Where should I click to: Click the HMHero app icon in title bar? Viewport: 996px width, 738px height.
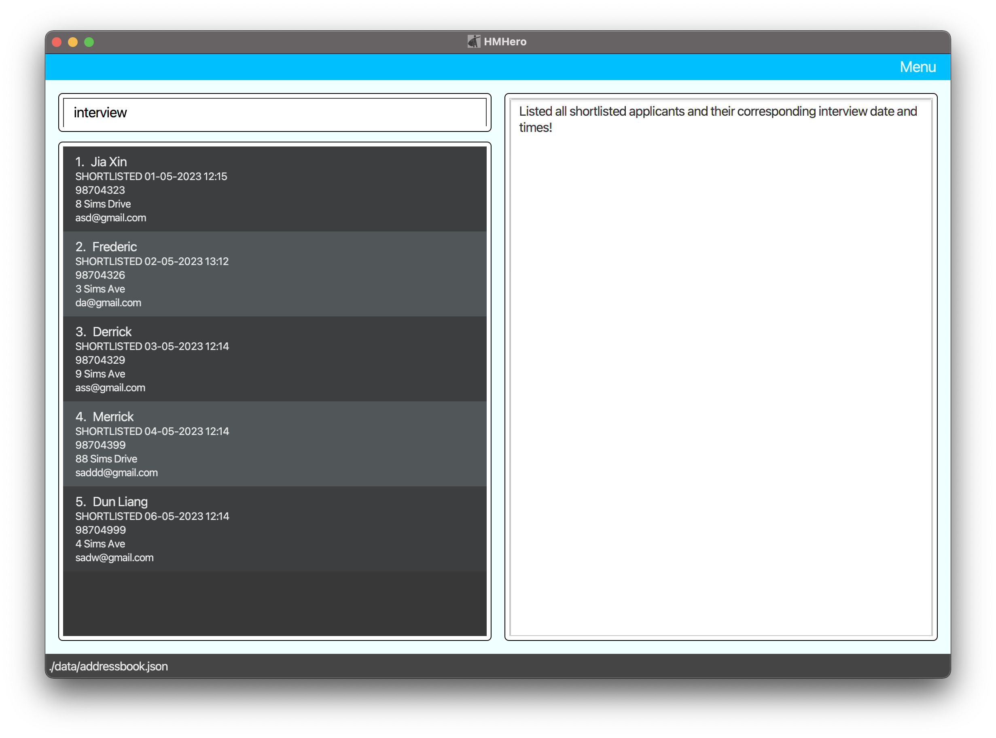click(473, 42)
